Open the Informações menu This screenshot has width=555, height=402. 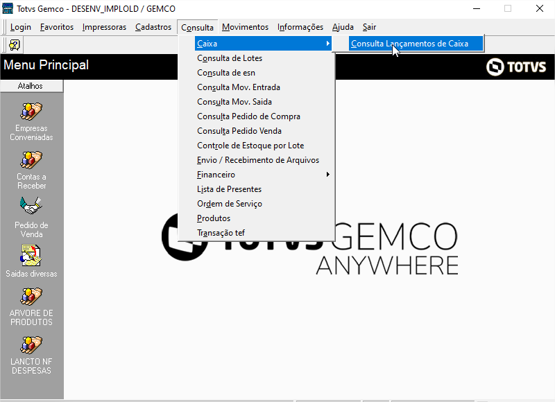pos(300,27)
